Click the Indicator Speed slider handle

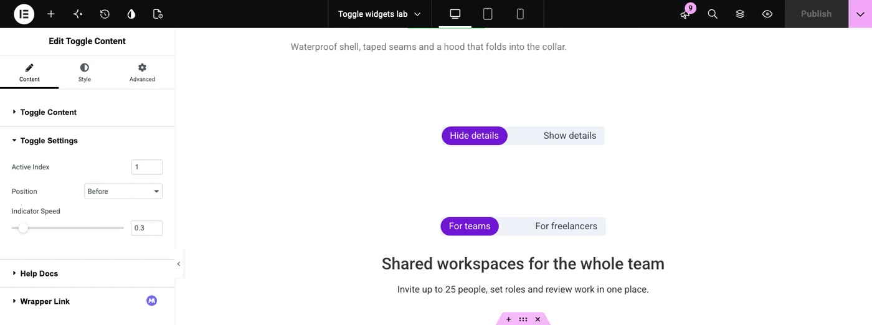pos(23,228)
